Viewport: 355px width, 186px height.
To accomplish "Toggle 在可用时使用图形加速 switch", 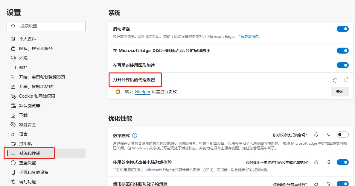I will click(342, 65).
